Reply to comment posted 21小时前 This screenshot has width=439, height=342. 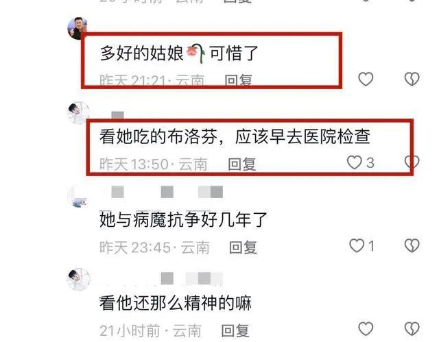pos(235,330)
